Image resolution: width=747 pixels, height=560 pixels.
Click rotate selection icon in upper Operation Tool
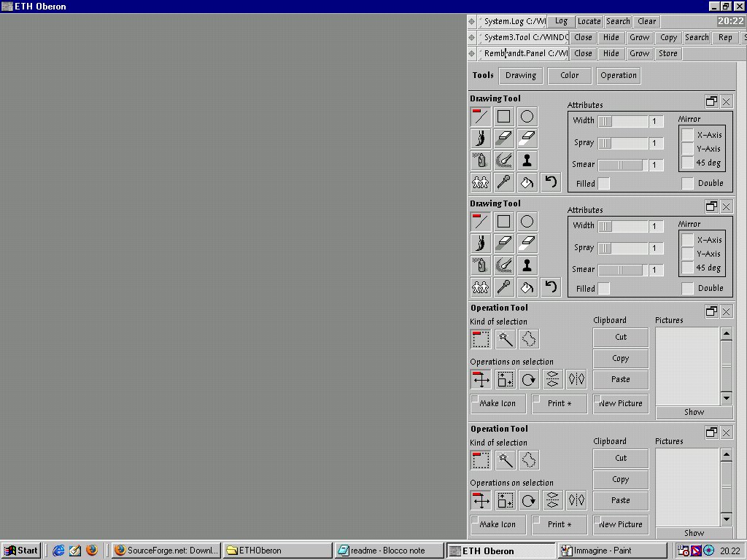coord(528,379)
